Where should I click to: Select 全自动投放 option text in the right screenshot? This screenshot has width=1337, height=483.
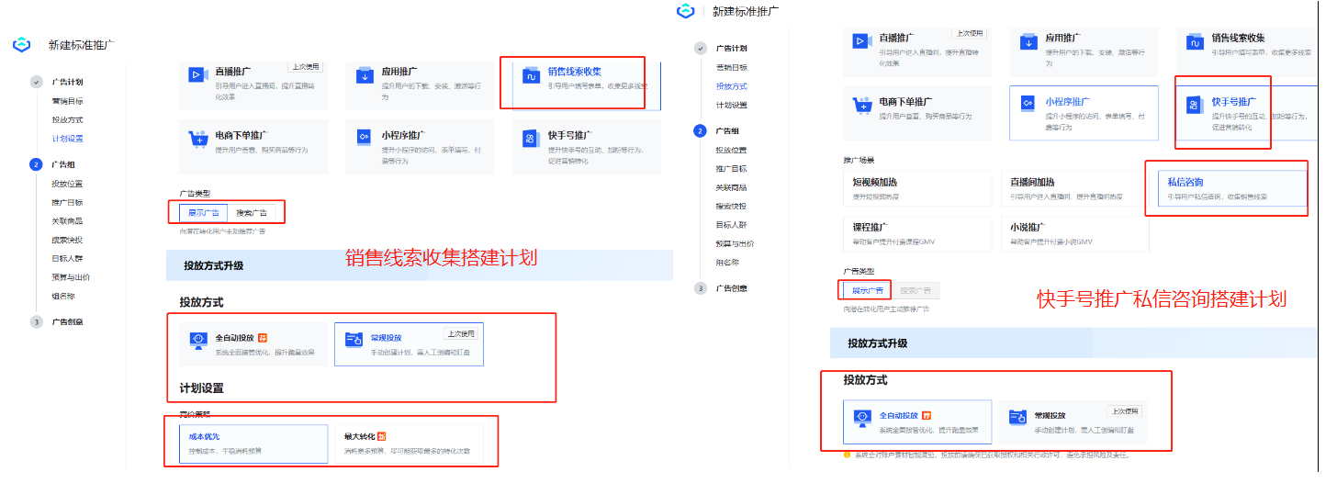tap(899, 415)
